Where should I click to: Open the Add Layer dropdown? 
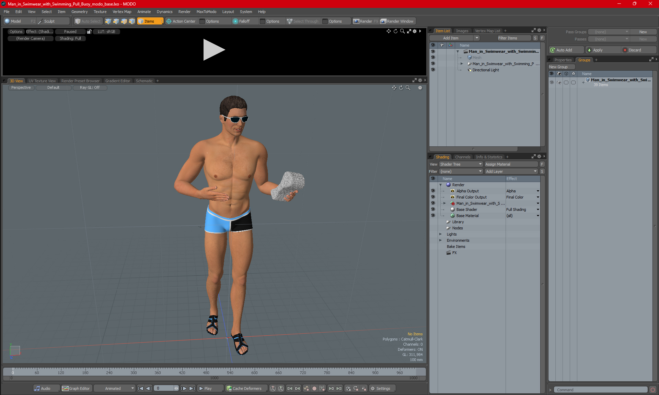(511, 171)
